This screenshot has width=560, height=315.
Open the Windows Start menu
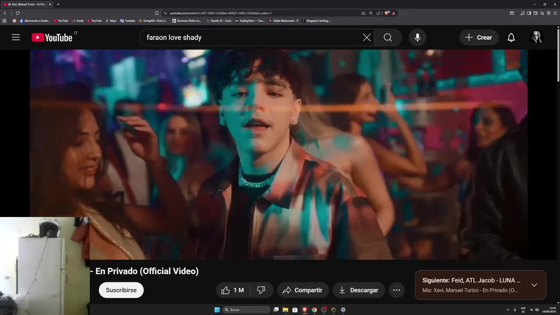pyautogui.click(x=217, y=310)
